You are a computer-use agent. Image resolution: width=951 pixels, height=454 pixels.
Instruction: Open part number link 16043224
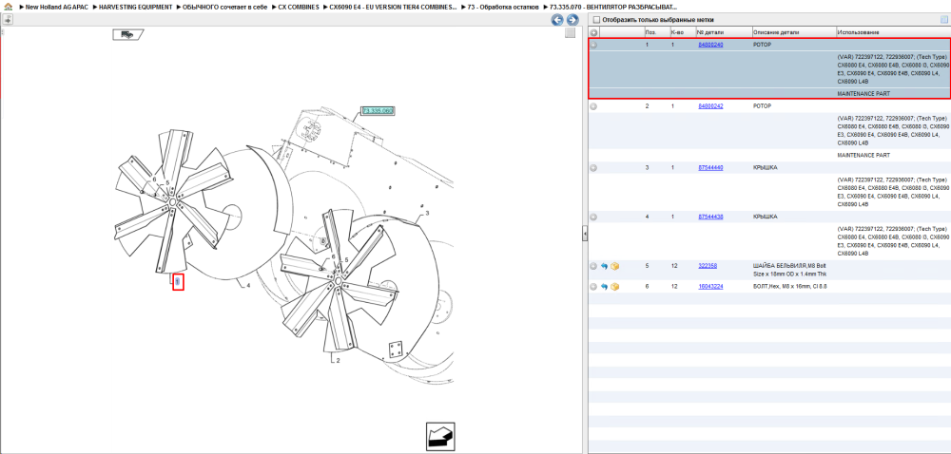click(710, 286)
